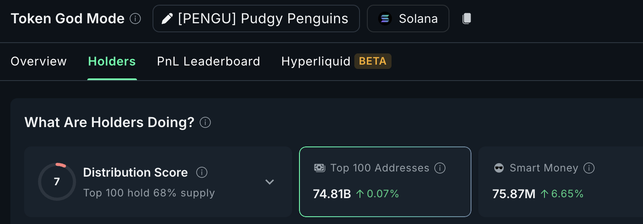Click the Top 100 Addresses money icon
643x224 pixels.
(319, 168)
